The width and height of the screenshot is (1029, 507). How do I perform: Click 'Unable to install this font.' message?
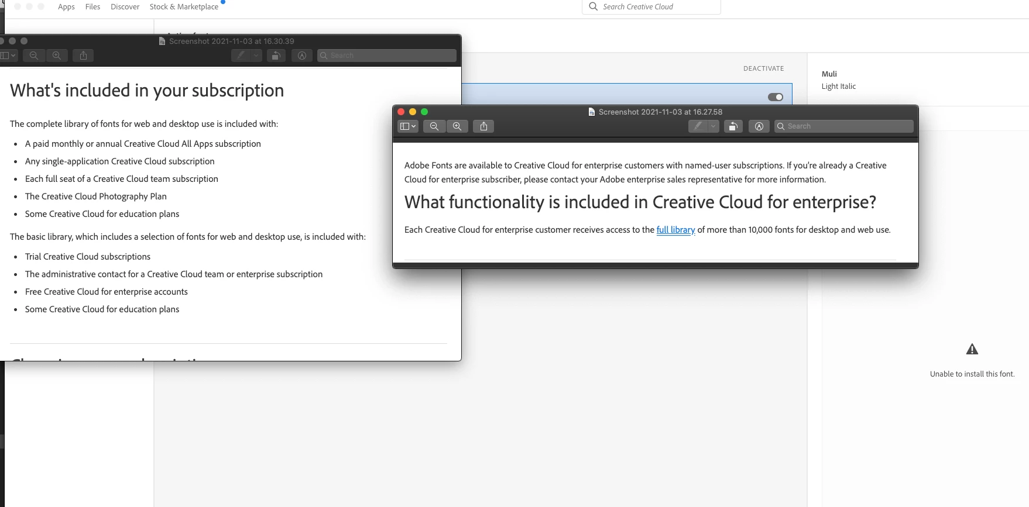(x=972, y=374)
